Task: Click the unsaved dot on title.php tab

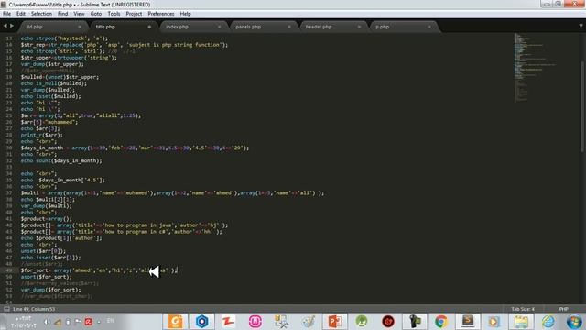Action: click(x=149, y=27)
